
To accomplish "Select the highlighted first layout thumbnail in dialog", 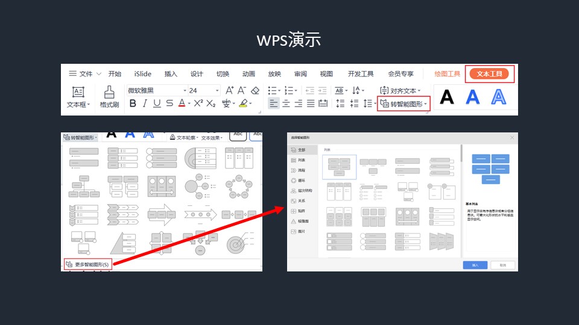I will (340, 167).
